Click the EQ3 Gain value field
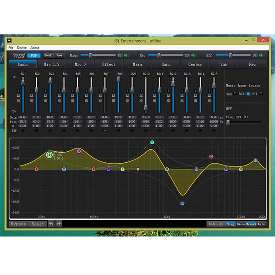Image resolution: width=275 pixels, height=275 pixels. [x=50, y=117]
